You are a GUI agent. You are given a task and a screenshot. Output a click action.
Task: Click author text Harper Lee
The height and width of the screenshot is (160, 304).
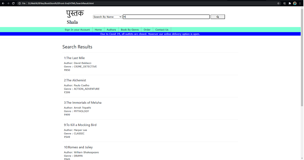[80, 130]
